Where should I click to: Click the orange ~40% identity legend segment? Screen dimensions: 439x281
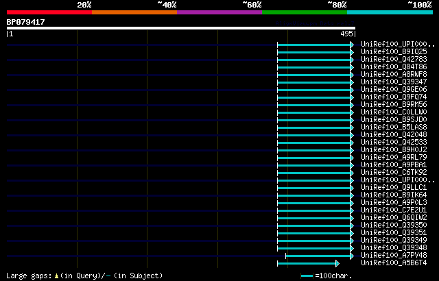(134, 12)
